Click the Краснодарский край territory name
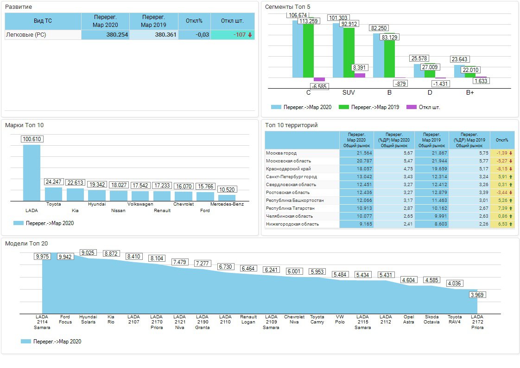This screenshot has width=520, height=368. click(288, 169)
